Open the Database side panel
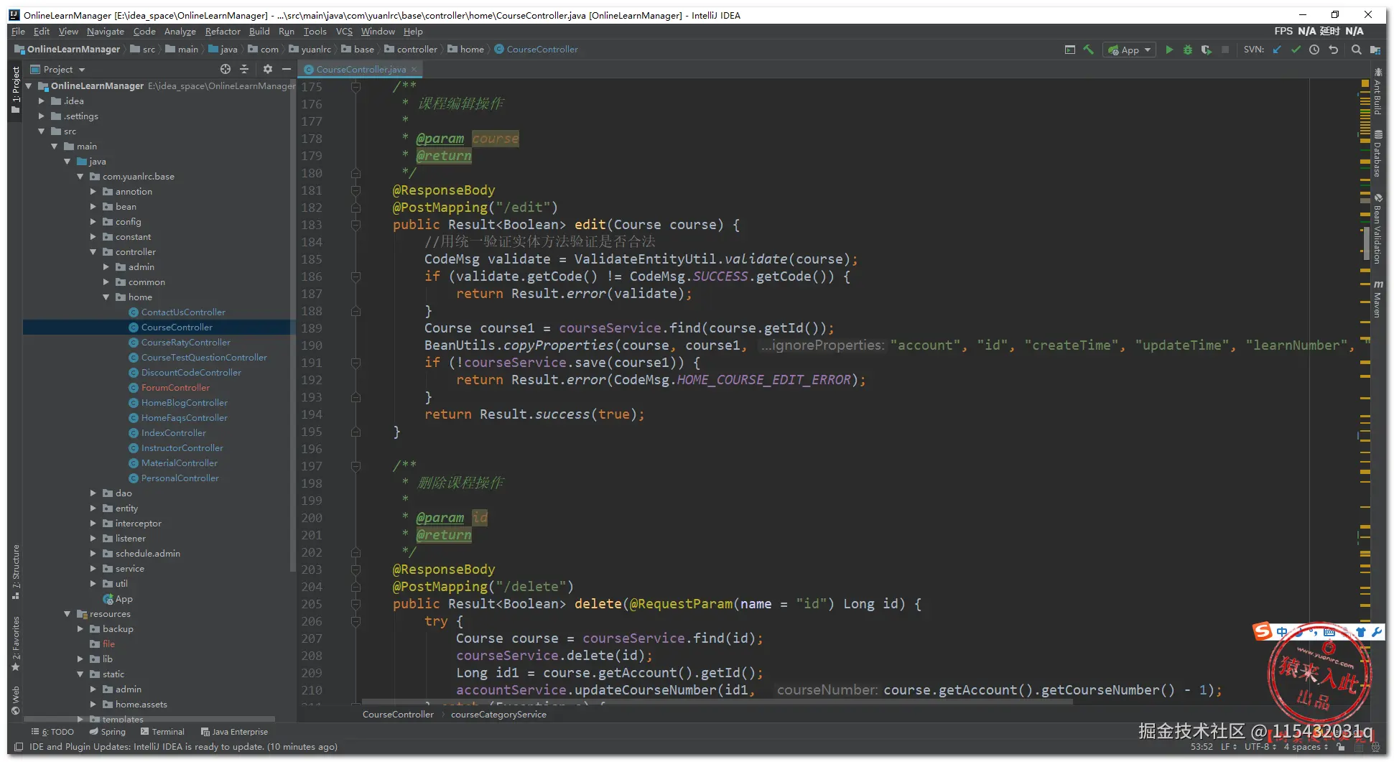 [x=1377, y=154]
